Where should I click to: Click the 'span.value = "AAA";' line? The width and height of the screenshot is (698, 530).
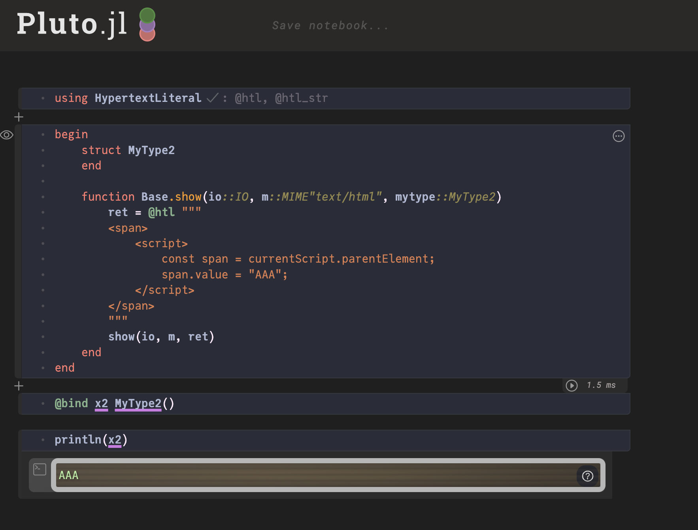[x=224, y=274]
